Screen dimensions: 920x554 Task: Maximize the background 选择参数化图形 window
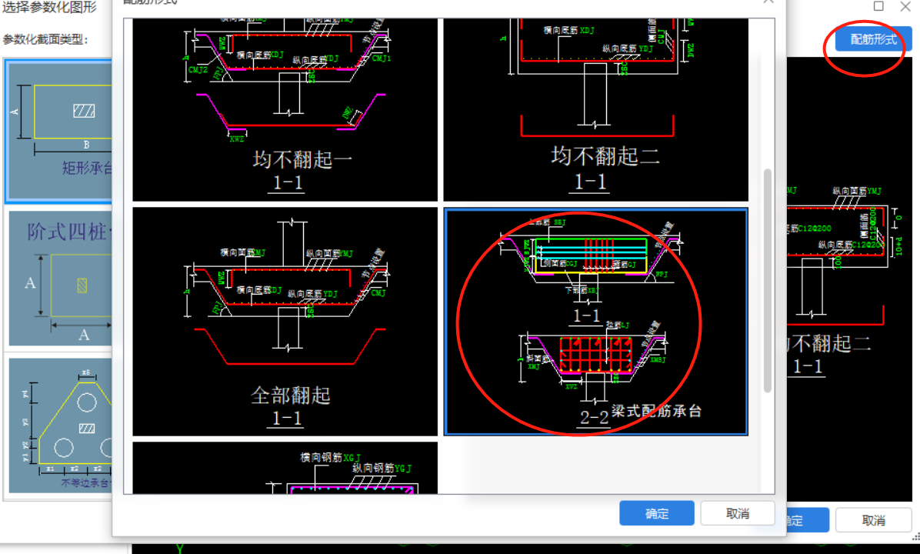[878, 6]
